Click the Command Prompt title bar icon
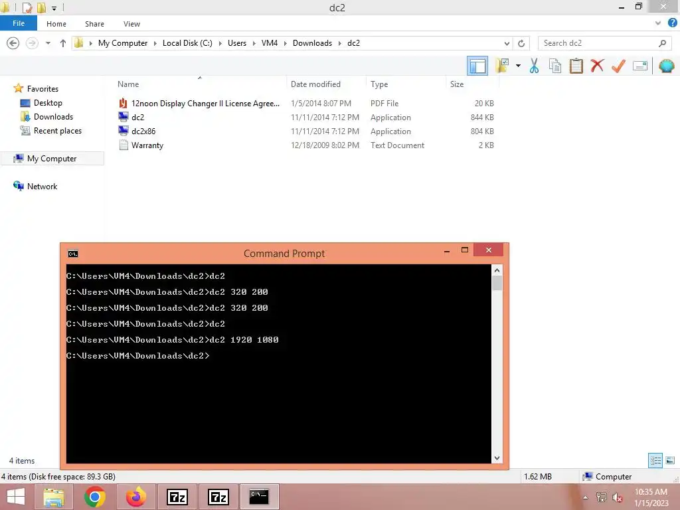The image size is (680, 510). (73, 254)
